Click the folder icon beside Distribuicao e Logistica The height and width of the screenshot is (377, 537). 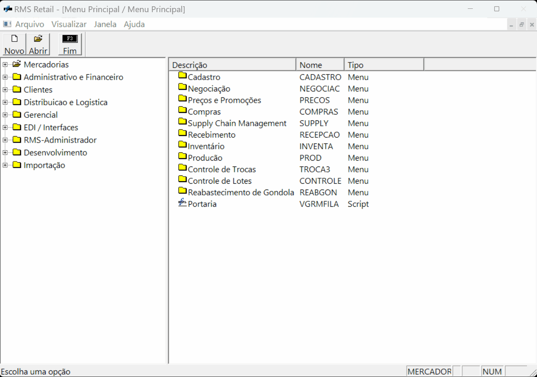click(17, 102)
